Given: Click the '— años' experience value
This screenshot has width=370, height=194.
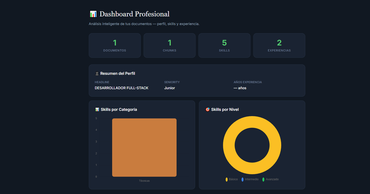Looking at the screenshot, I should point(240,88).
